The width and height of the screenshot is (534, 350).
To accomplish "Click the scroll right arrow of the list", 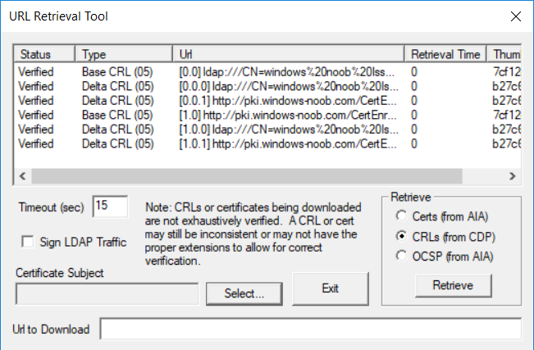I will tap(512, 176).
